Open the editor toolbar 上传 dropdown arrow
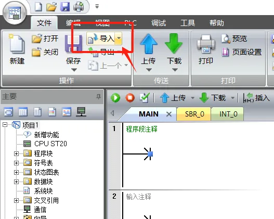274x219 pixels. click(192, 98)
